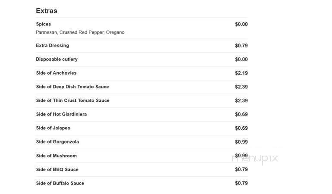Click the Extras section heading
Screen dimensions: 332x194
click(47, 11)
